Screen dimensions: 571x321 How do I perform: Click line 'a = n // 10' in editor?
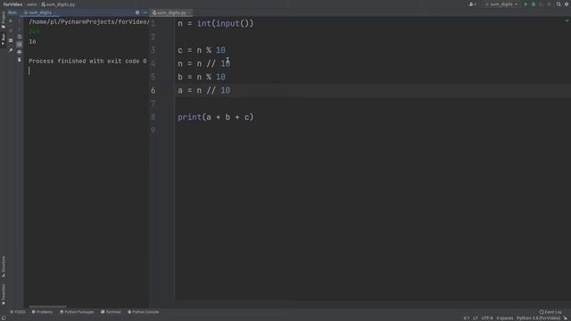[204, 90]
